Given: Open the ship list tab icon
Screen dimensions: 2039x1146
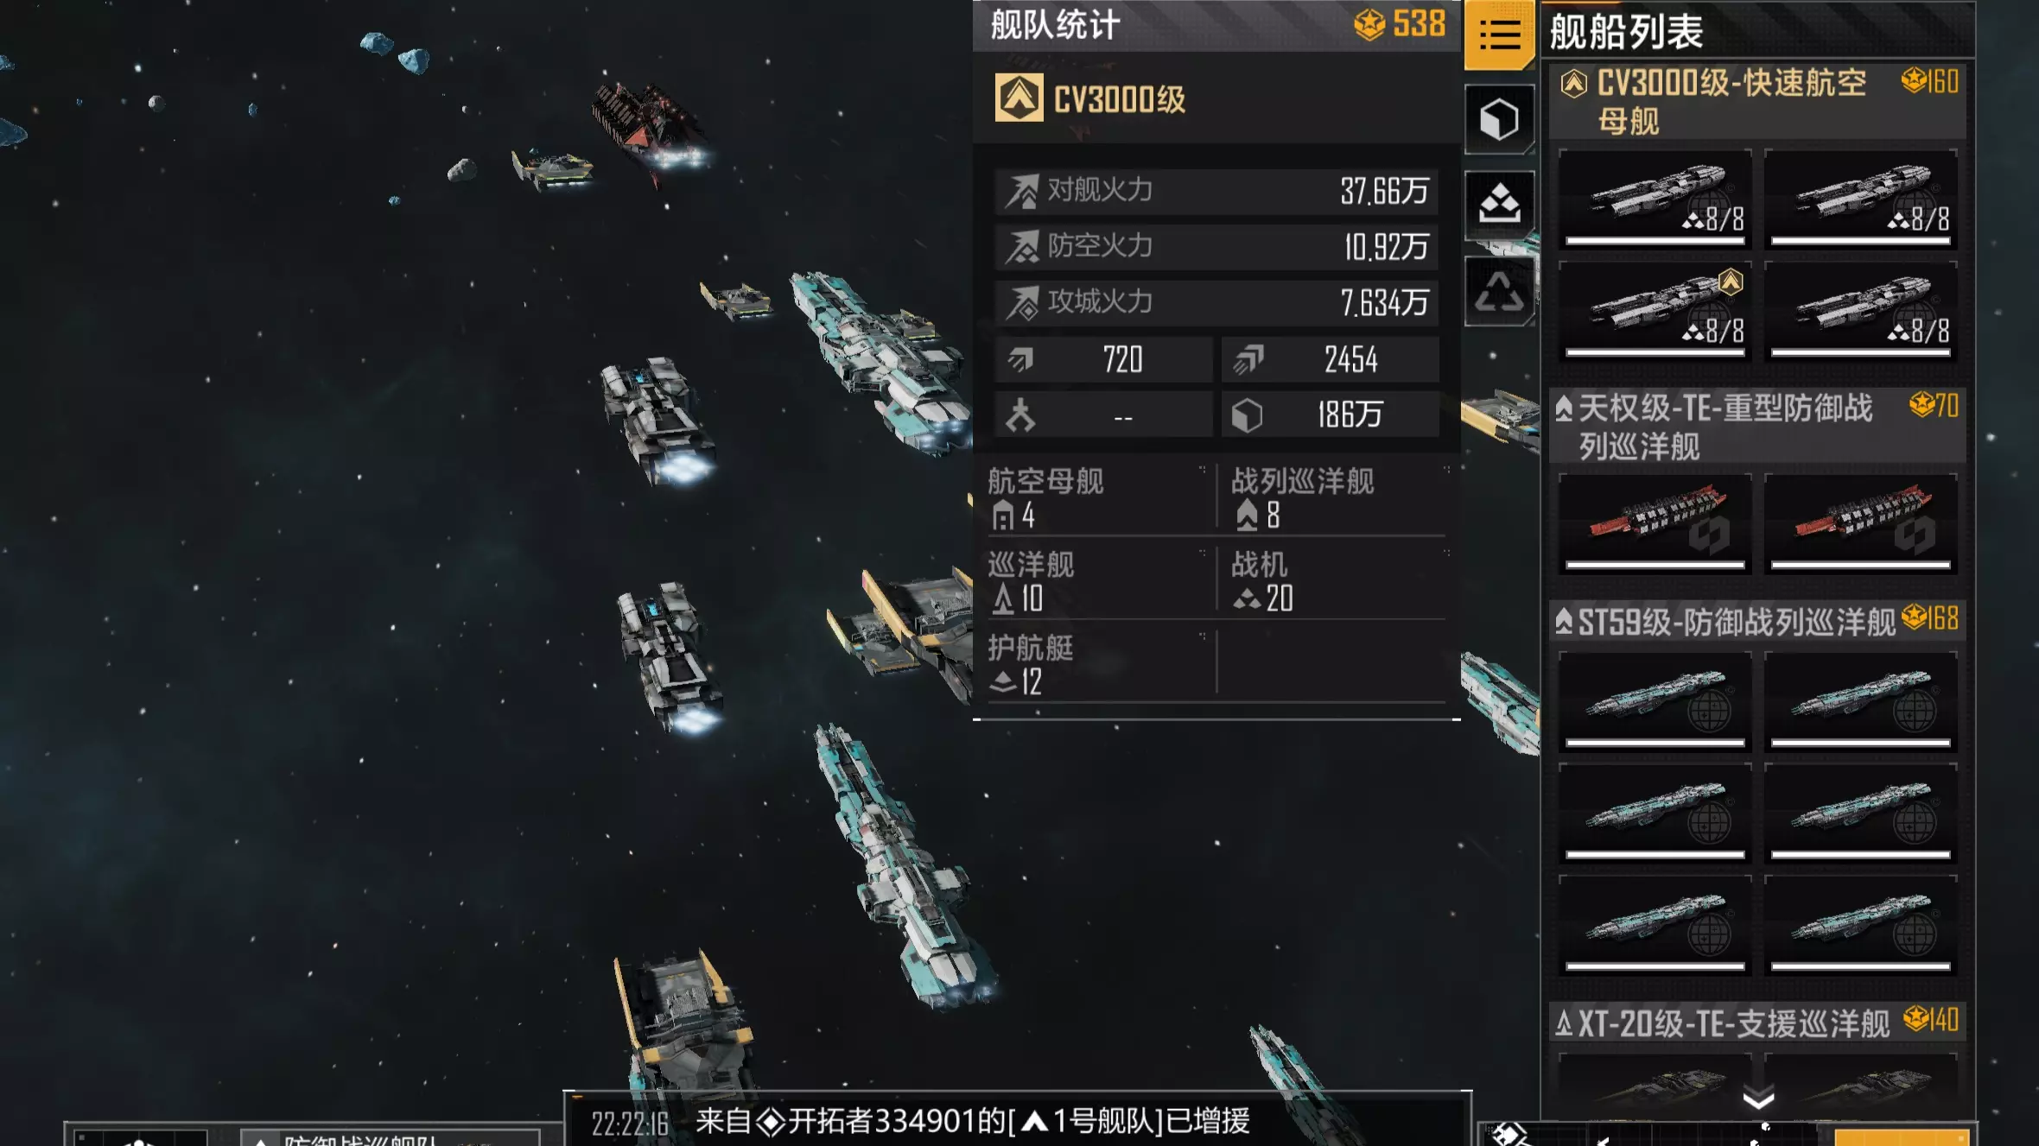Looking at the screenshot, I should (1499, 35).
